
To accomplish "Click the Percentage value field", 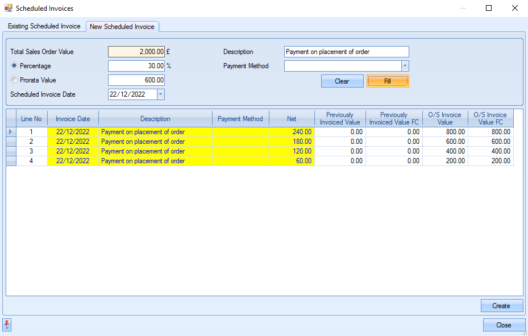I will coord(136,66).
